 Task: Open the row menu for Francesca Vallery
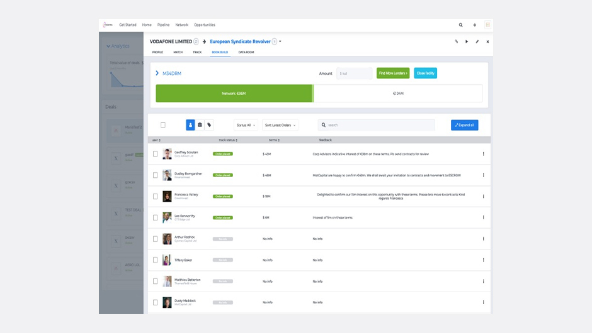coord(483,196)
